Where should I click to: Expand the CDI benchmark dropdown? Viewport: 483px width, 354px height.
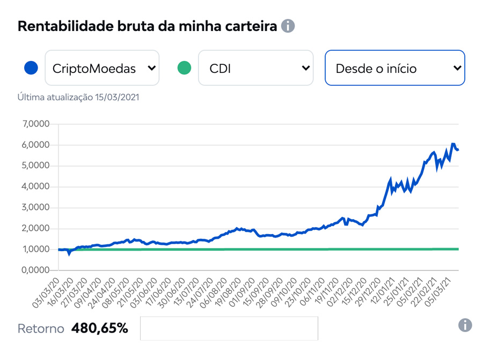[255, 68]
